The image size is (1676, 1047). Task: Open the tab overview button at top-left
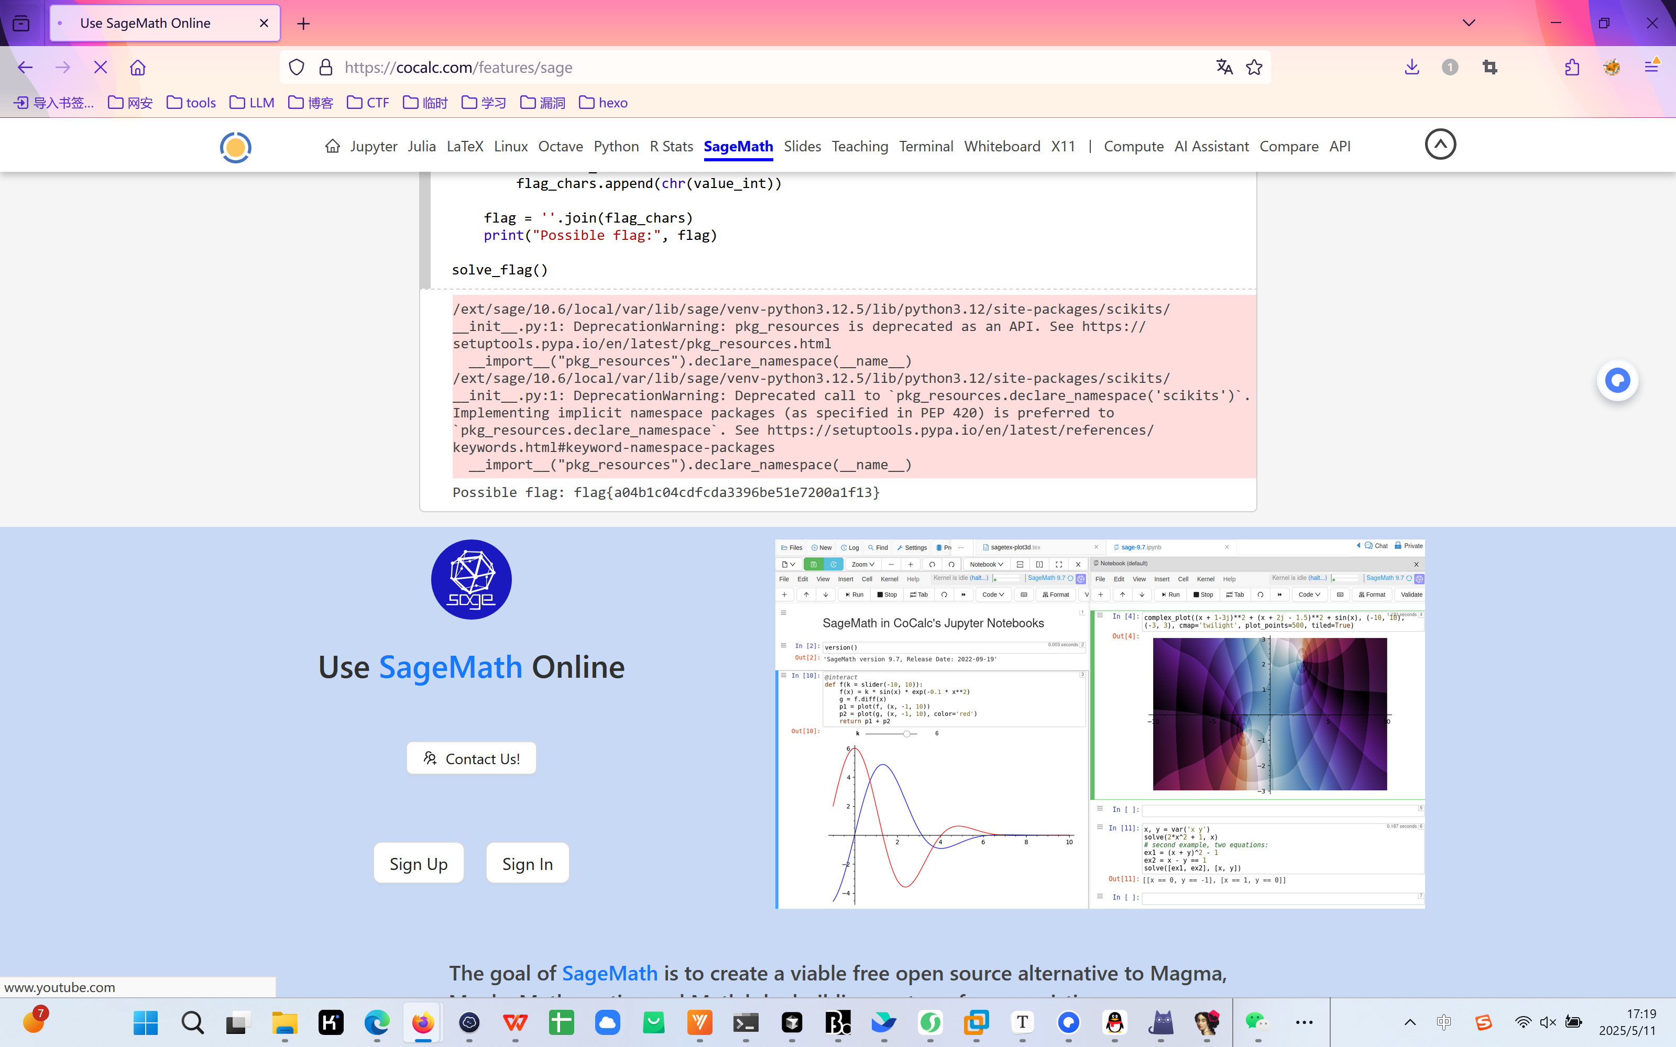click(x=21, y=24)
